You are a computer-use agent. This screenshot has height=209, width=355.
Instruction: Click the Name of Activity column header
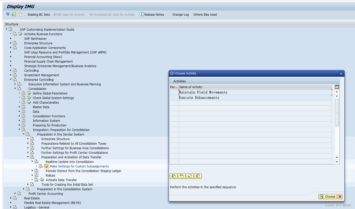click(255, 87)
